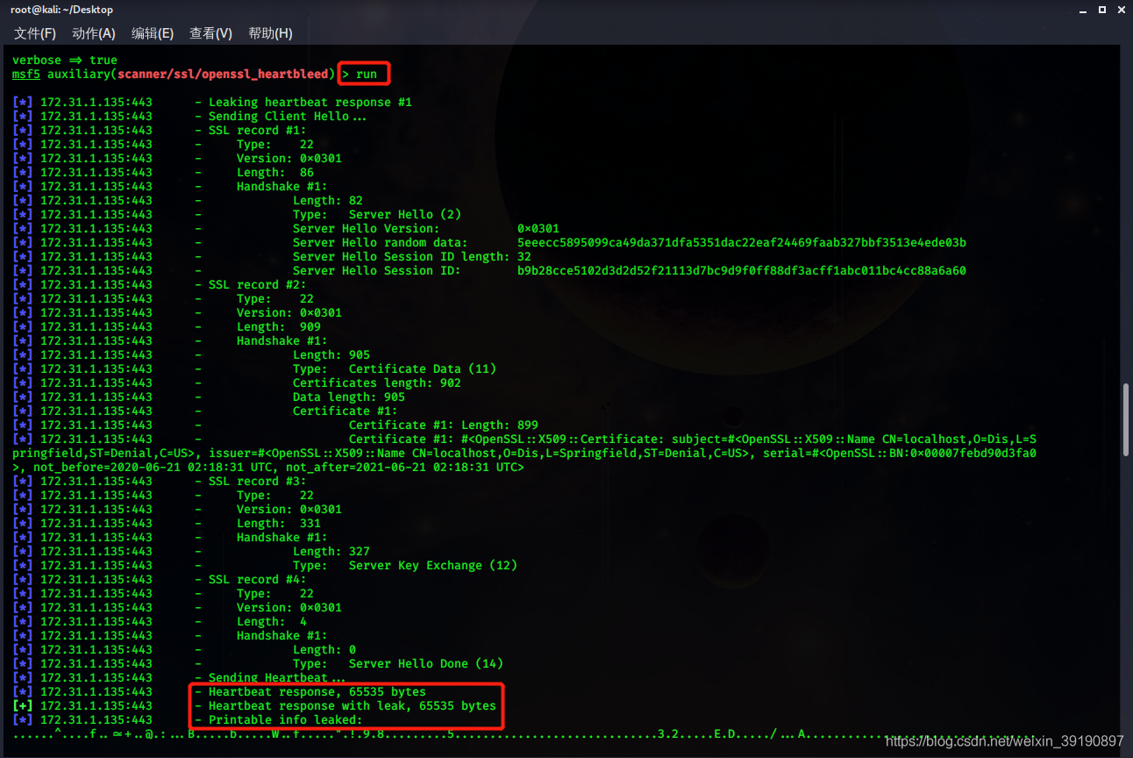Viewport: 1133px width, 758px height.
Task: Click 'Heartbeat response with leak, 65535 bytes'
Action: click(353, 706)
